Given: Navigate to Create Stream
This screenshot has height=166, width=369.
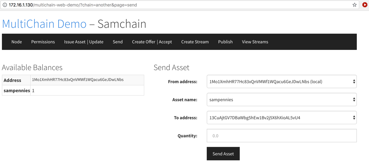Looking at the screenshot, I should coord(195,42).
